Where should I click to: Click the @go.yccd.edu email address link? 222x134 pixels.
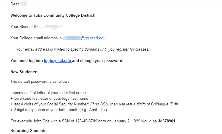pos(84,38)
